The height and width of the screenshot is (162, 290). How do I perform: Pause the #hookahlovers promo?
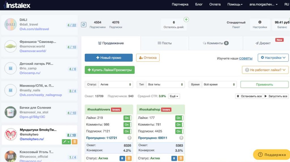(x=122, y=158)
